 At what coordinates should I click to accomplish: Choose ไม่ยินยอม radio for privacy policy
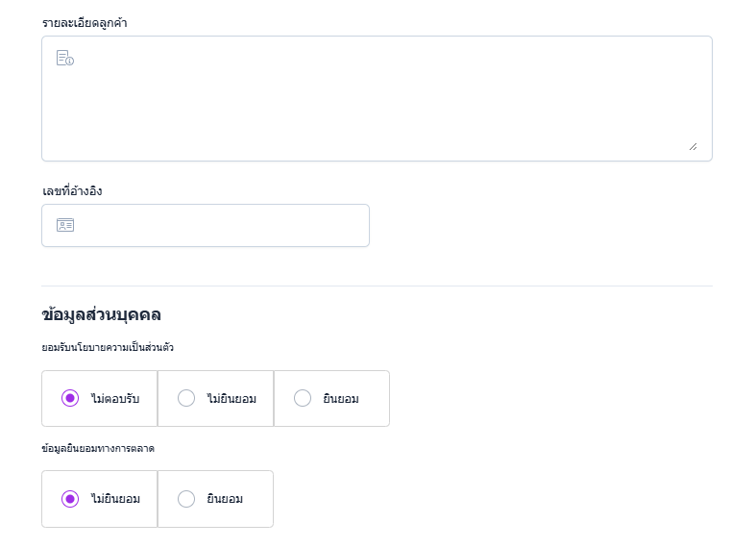[x=186, y=398]
